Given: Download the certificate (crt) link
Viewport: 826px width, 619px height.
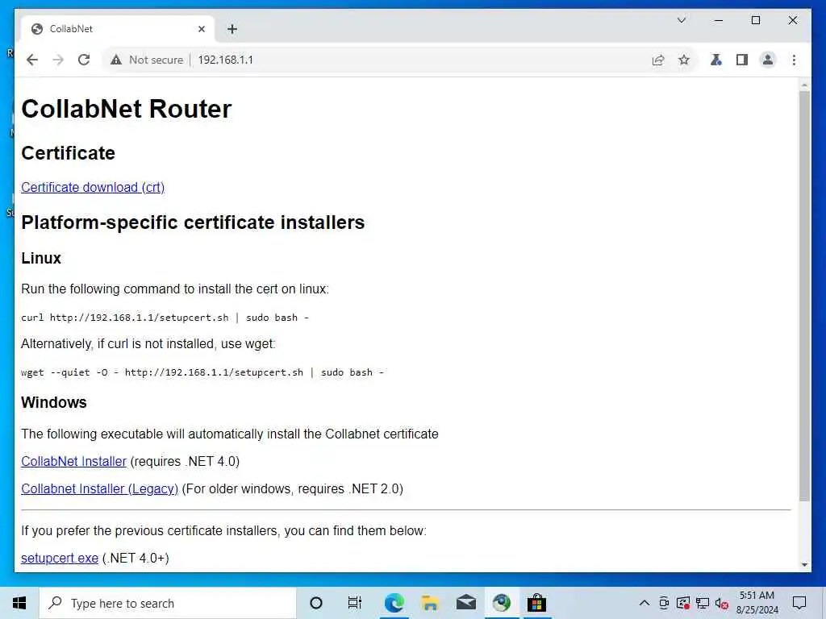Looking at the screenshot, I should click(93, 187).
